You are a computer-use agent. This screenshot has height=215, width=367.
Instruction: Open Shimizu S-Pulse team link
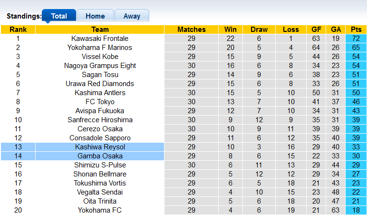click(100, 165)
